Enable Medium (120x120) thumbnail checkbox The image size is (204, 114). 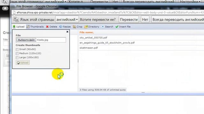(17, 54)
